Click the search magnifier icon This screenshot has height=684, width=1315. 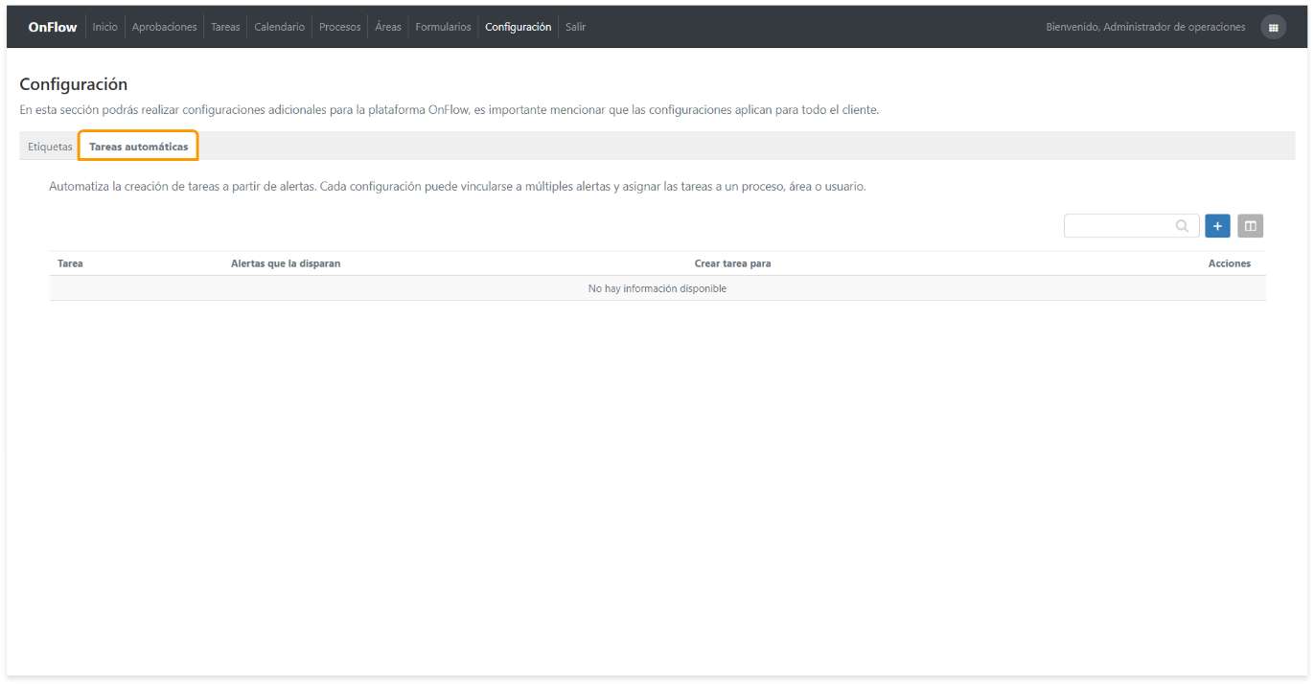(1183, 226)
